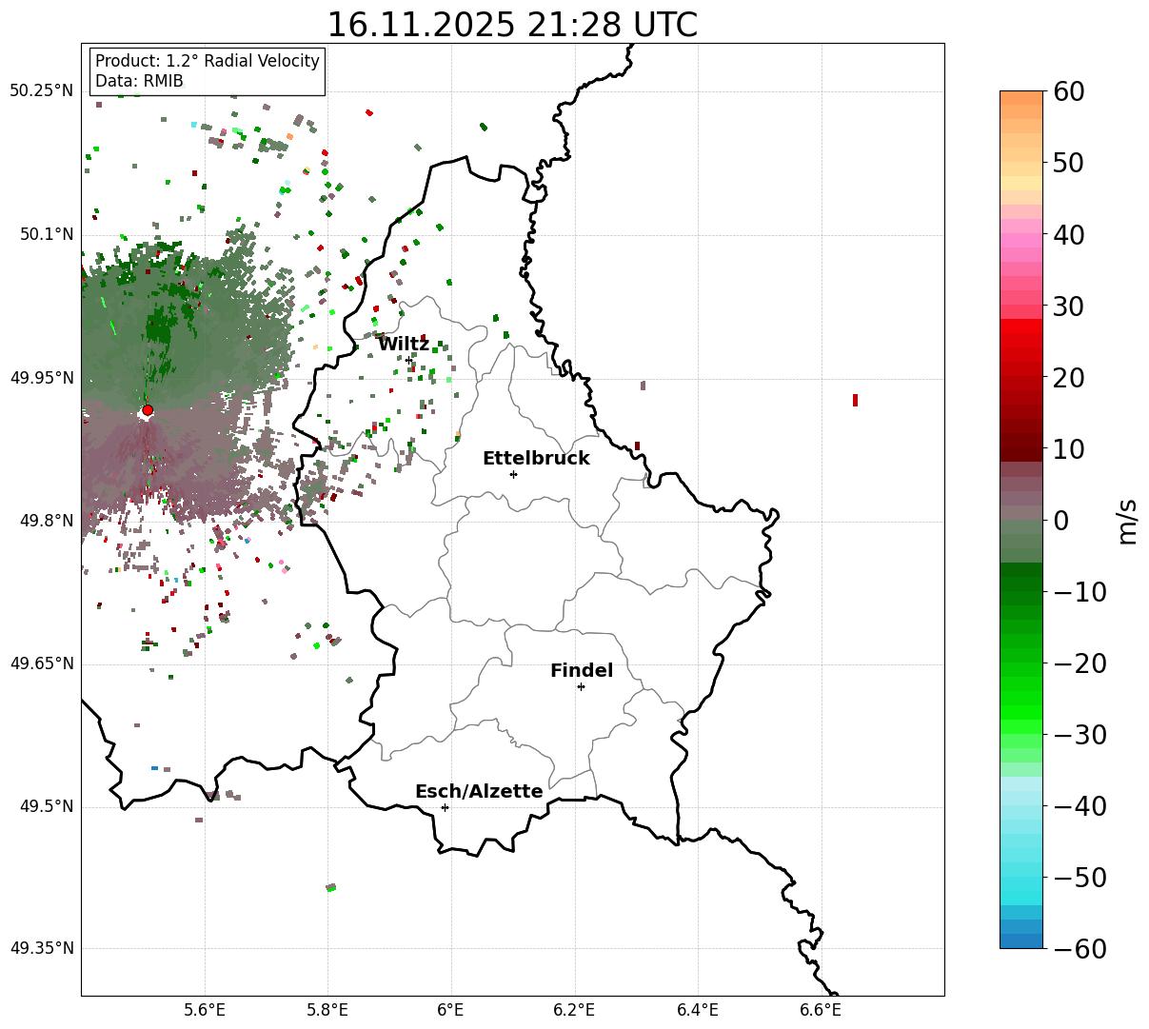Click the 5.8°E longitude label
The image size is (1149, 1029).
(x=327, y=1010)
